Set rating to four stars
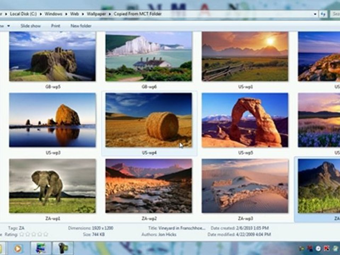This screenshot has width=340, height=255. click(40, 234)
